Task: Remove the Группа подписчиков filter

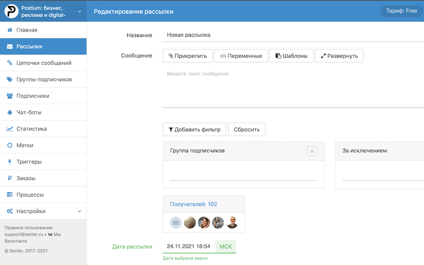Action: (x=312, y=151)
